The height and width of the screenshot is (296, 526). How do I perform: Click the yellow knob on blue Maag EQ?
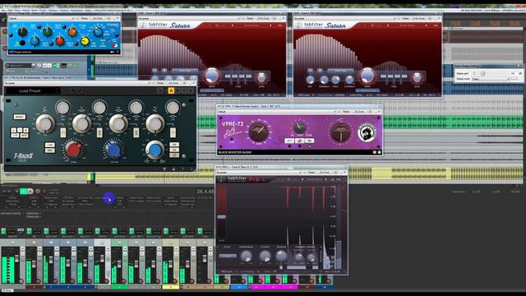point(85,41)
